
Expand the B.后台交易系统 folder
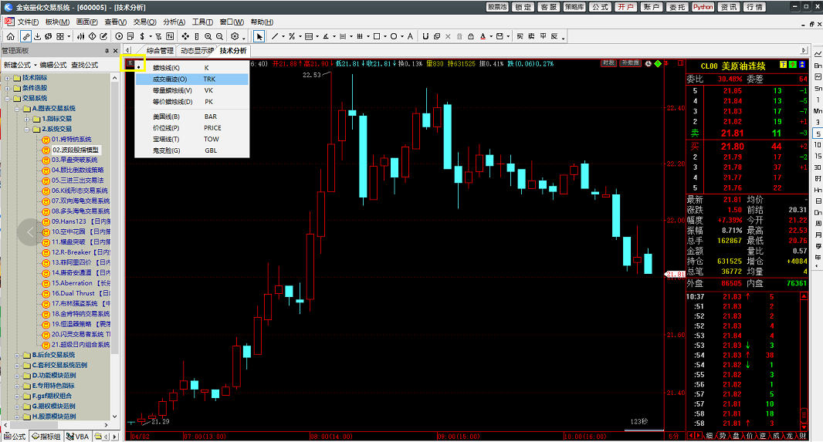(x=17, y=355)
